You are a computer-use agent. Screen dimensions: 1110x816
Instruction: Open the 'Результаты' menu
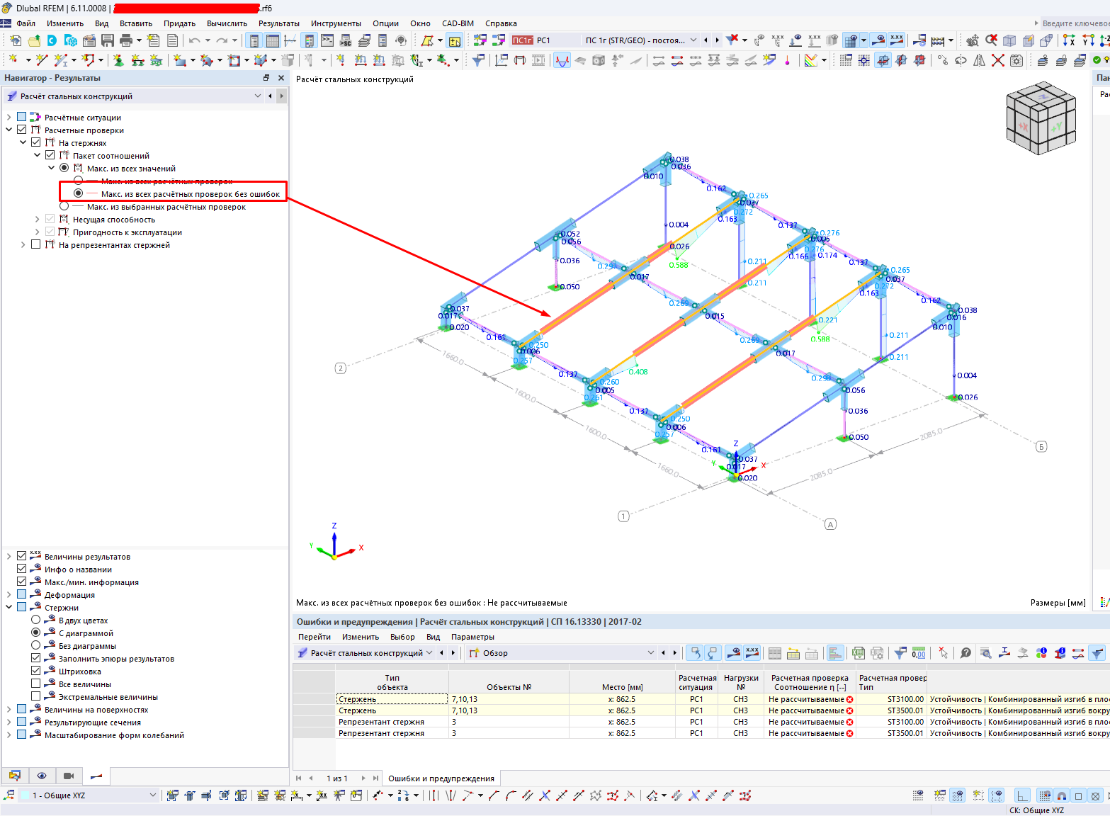pyautogui.click(x=278, y=23)
